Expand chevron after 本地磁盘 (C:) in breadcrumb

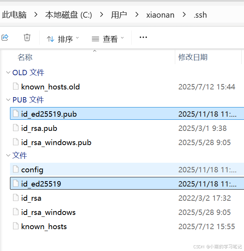click(101, 15)
